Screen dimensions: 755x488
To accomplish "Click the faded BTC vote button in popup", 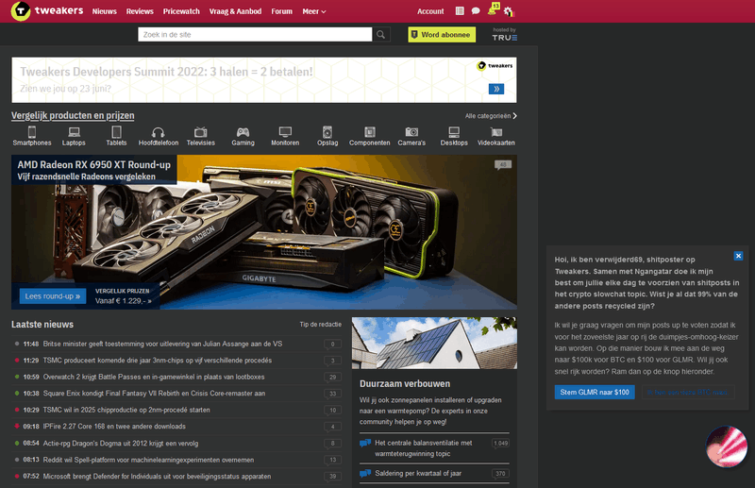I will pos(688,392).
